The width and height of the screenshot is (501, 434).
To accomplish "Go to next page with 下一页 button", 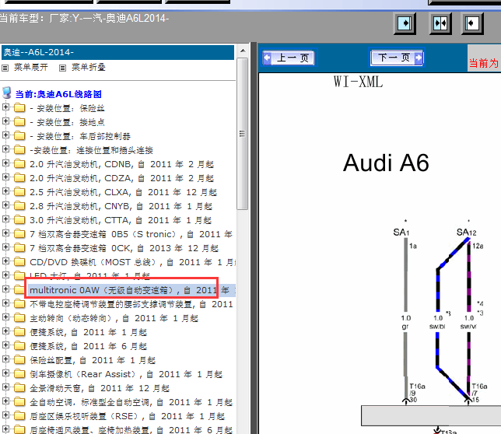I will [x=397, y=58].
